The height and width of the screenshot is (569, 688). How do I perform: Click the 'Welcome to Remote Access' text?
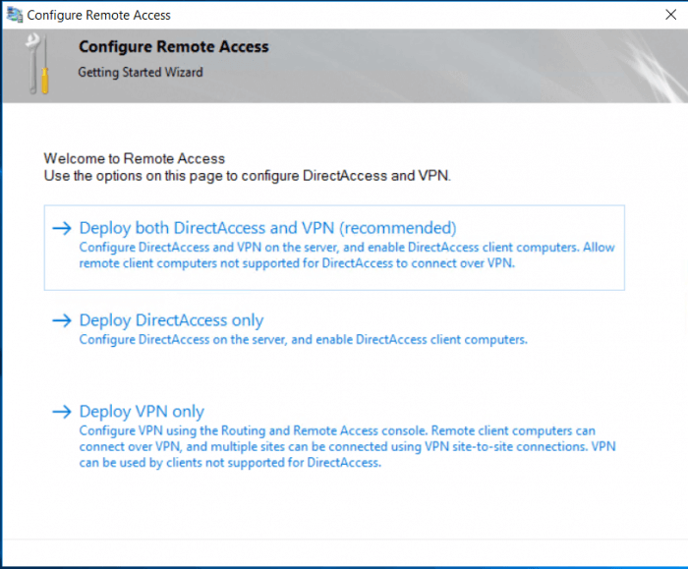click(x=135, y=158)
